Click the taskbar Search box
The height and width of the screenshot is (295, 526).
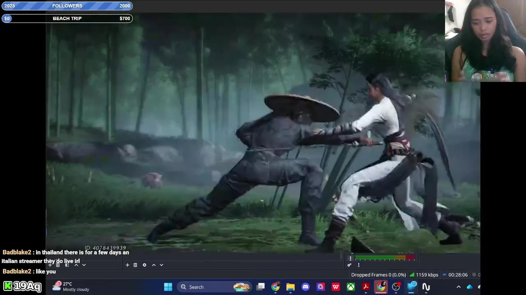coord(215,287)
